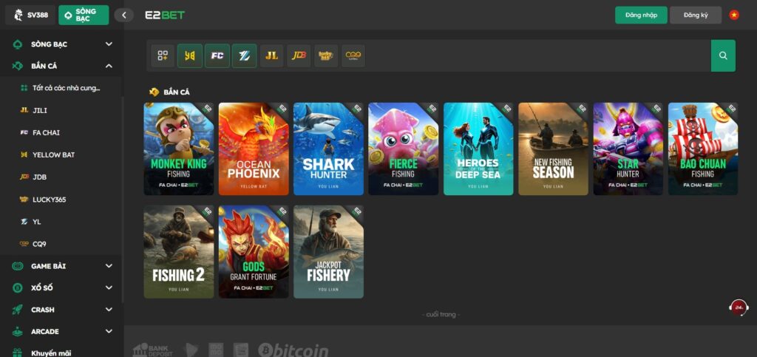Expand the Arcade sidebar chevron
757x357 pixels.
[109, 331]
